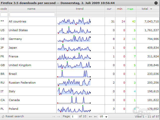Viewport: 160px width, 120px height.
Task: Select the 'Brazil' name cell
Action: tap(32, 74)
